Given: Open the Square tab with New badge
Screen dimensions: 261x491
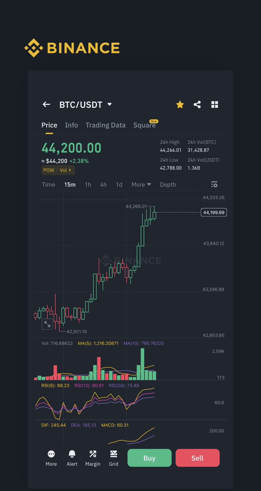Looking at the screenshot, I should [x=145, y=125].
